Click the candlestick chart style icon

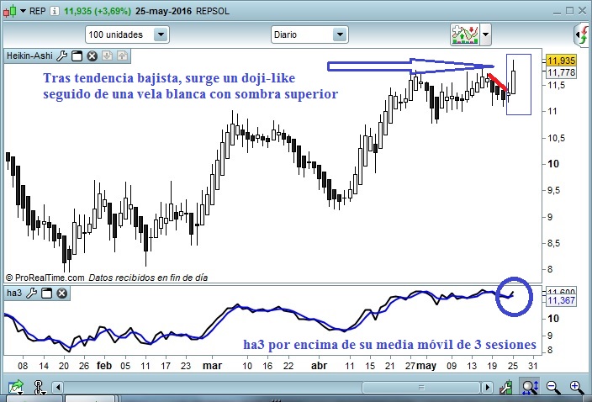10,11
